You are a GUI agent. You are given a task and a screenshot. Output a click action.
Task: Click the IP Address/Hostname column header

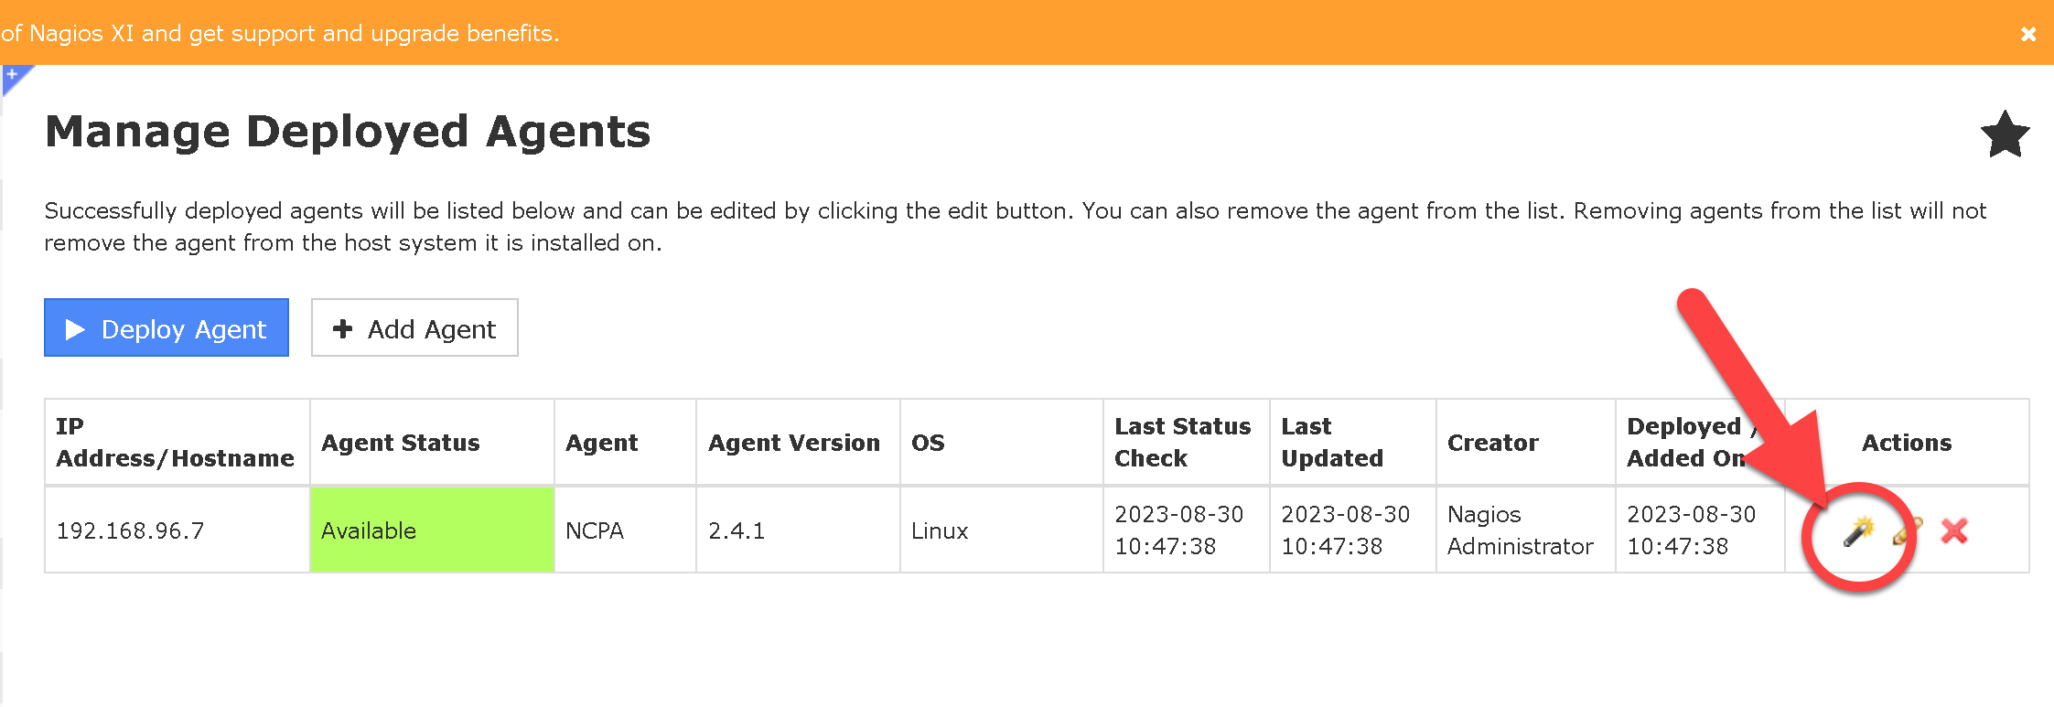pos(175,443)
